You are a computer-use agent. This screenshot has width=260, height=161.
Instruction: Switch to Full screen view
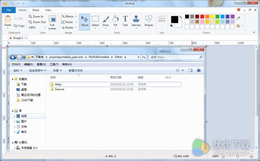point(52,22)
